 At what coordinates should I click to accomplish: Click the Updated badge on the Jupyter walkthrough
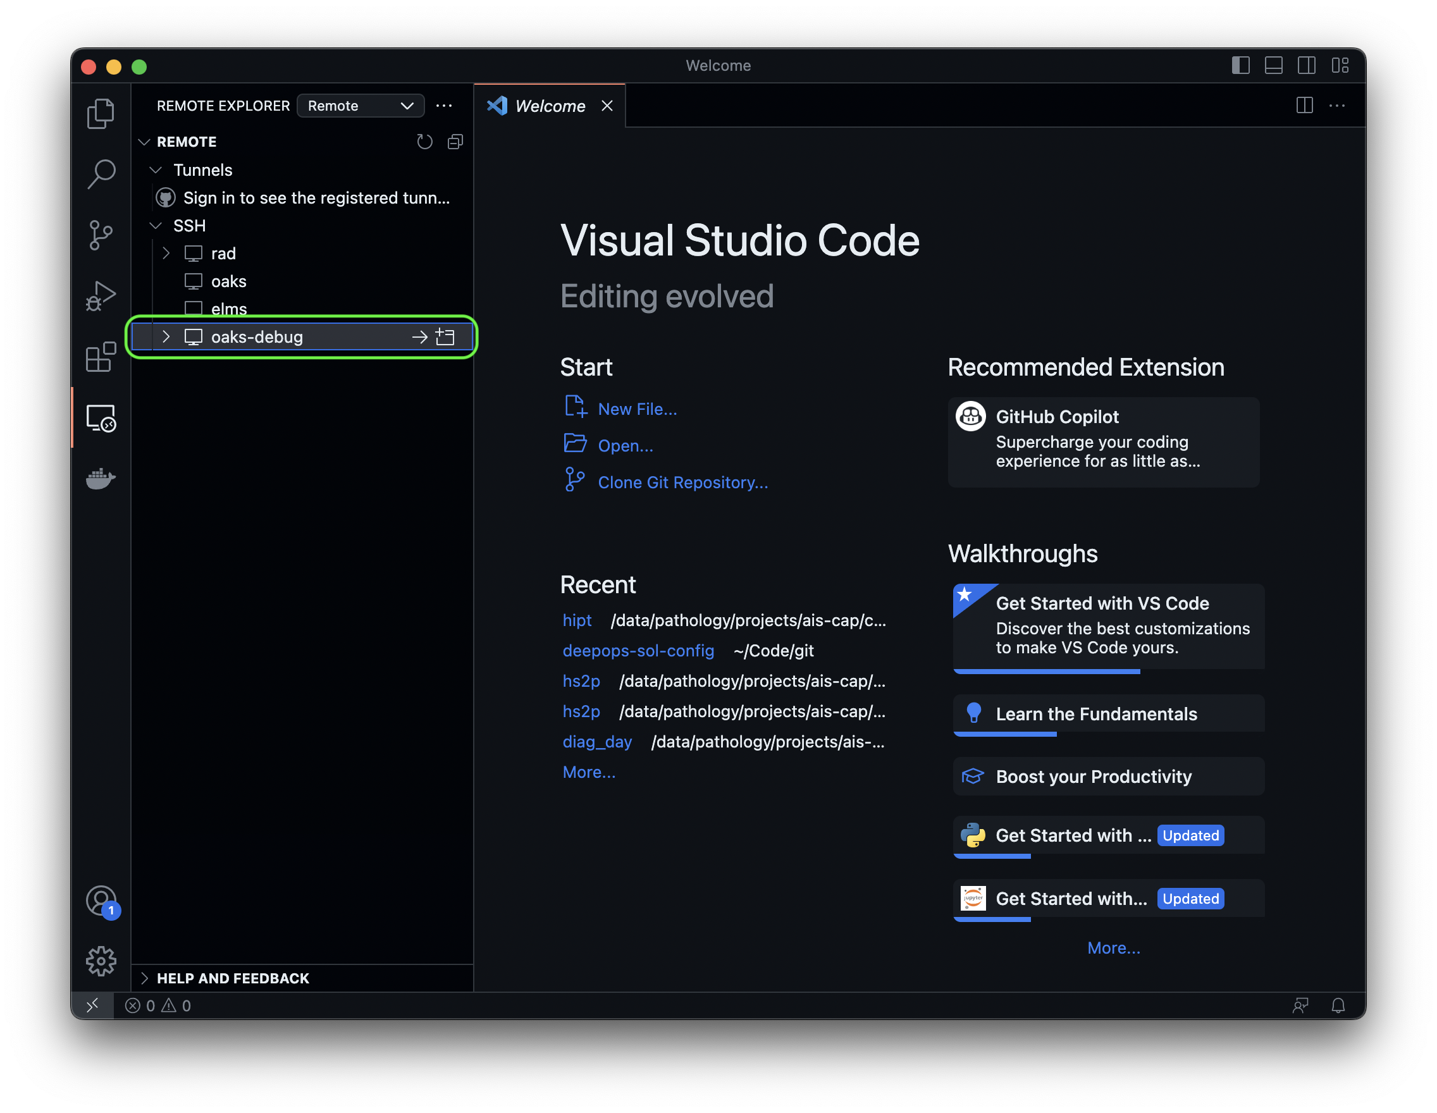click(1190, 898)
